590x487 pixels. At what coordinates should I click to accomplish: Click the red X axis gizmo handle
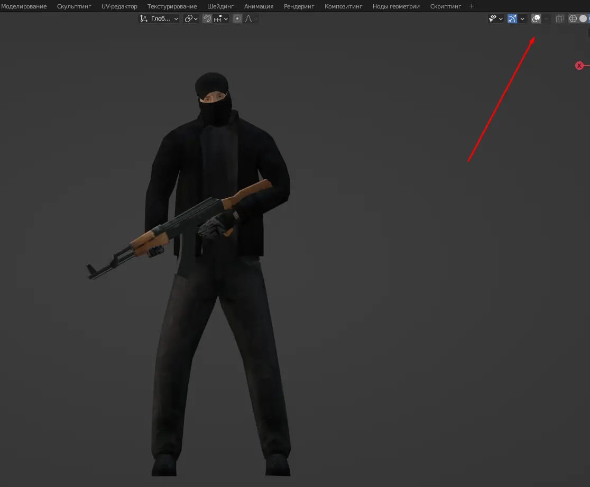(x=579, y=66)
